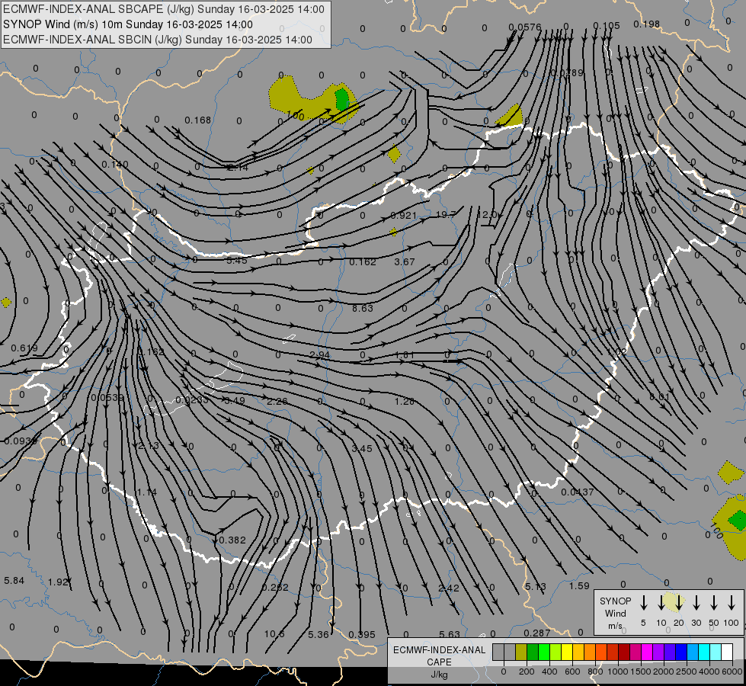Click the 5.13 value on the map
This screenshot has height=686, width=746.
(x=535, y=586)
